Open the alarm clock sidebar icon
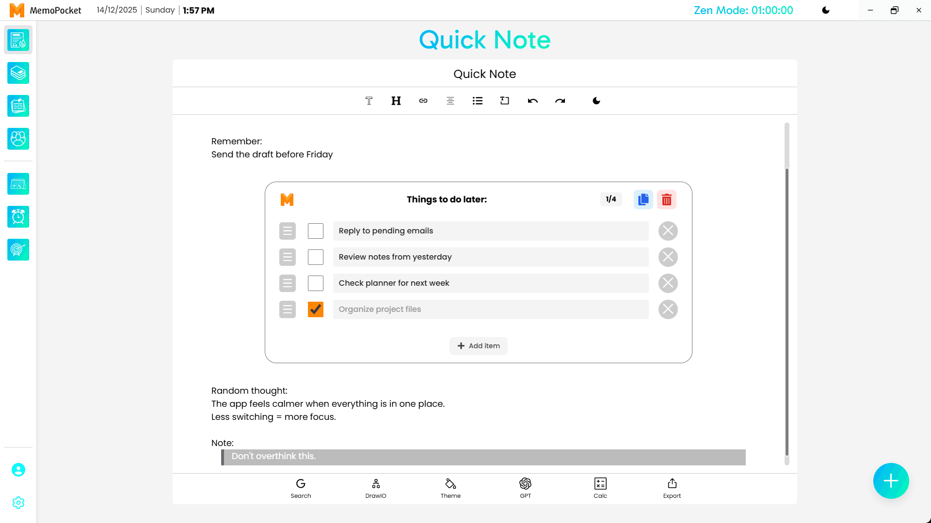The height and width of the screenshot is (523, 931). (x=18, y=217)
